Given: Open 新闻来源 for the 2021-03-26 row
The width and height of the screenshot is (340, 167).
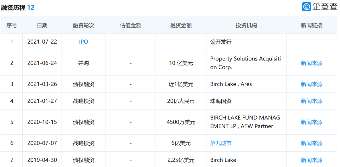Looking at the screenshot, I should tap(311, 84).
